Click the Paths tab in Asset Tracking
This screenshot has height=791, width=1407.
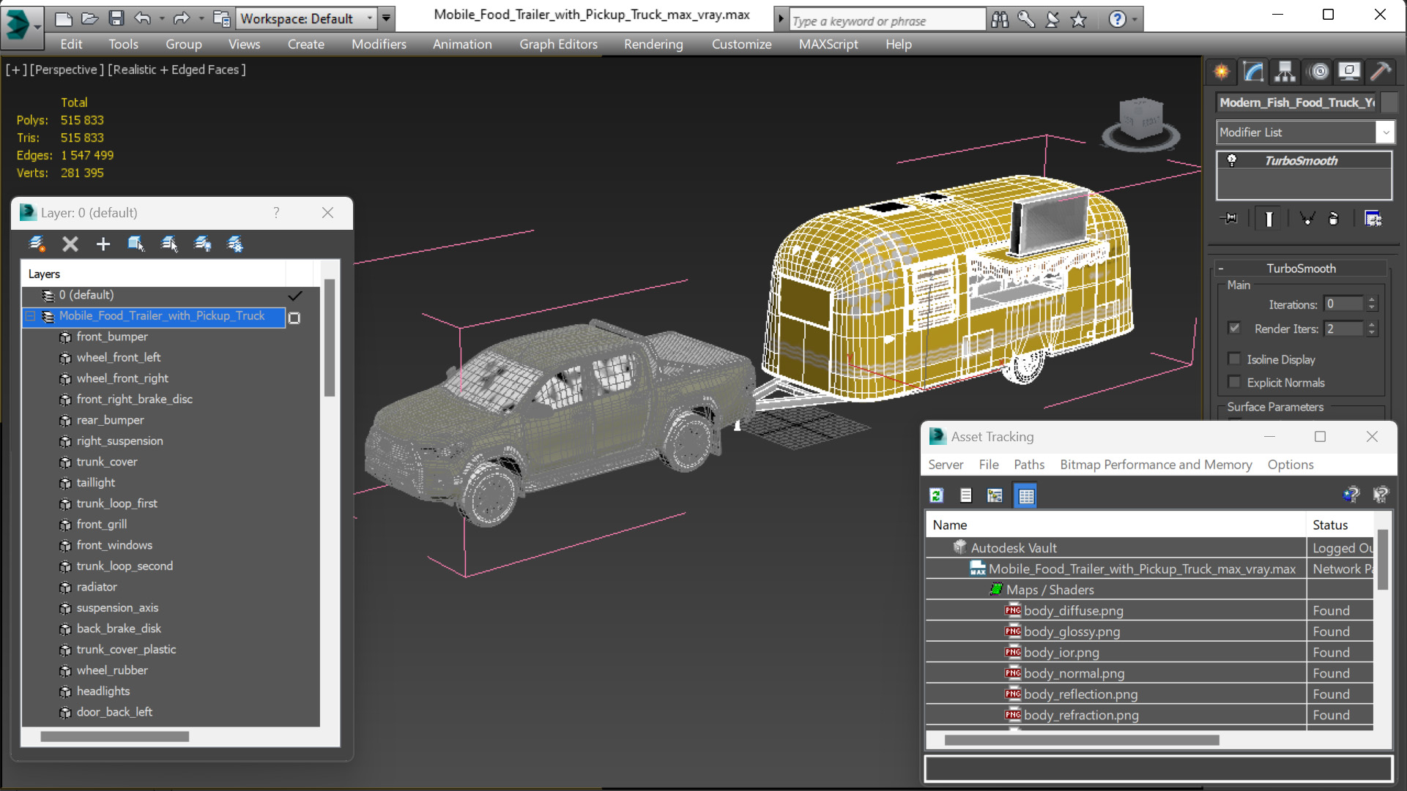click(1029, 465)
